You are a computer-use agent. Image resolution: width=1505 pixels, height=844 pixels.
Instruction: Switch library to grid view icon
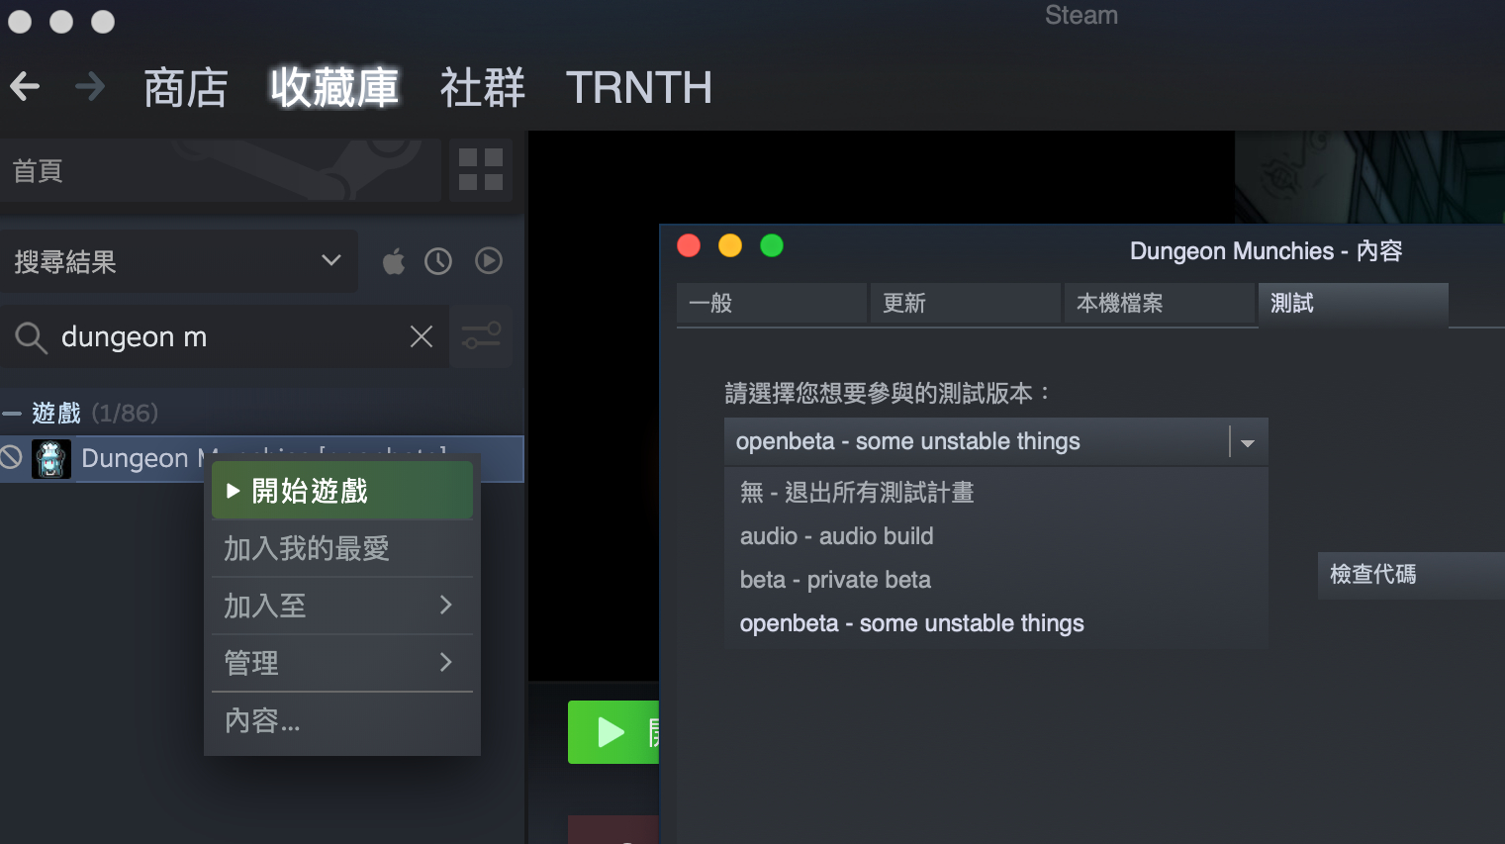[x=481, y=170]
